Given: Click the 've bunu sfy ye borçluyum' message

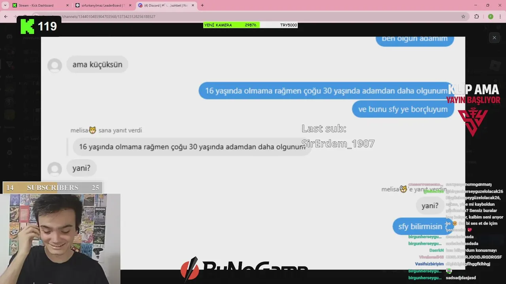Looking at the screenshot, I should click(403, 109).
